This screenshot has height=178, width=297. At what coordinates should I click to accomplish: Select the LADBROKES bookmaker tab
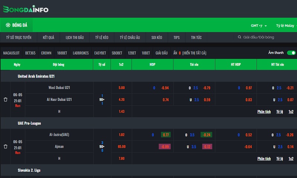point(81,53)
